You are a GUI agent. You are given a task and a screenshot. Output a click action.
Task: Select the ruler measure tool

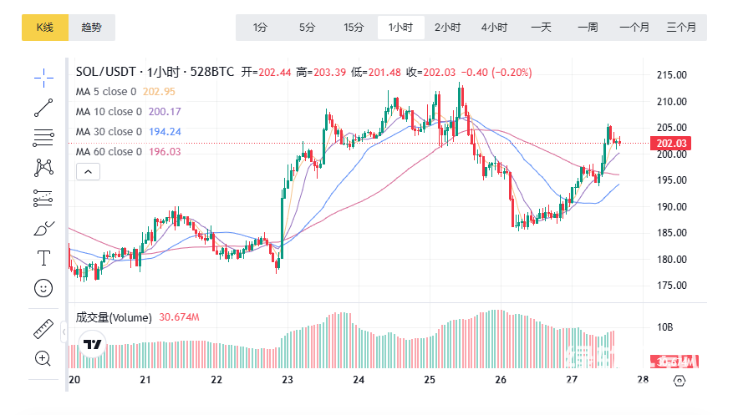pos(43,329)
